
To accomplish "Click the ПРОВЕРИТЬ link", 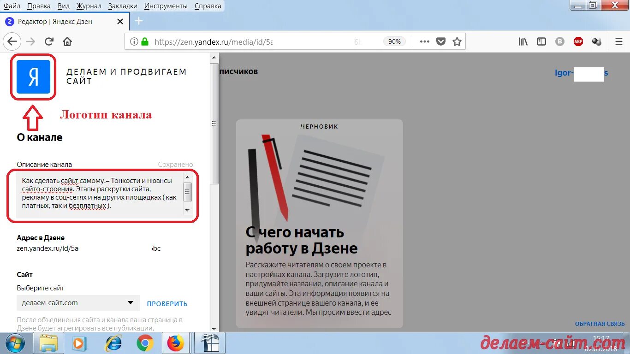I will (167, 304).
